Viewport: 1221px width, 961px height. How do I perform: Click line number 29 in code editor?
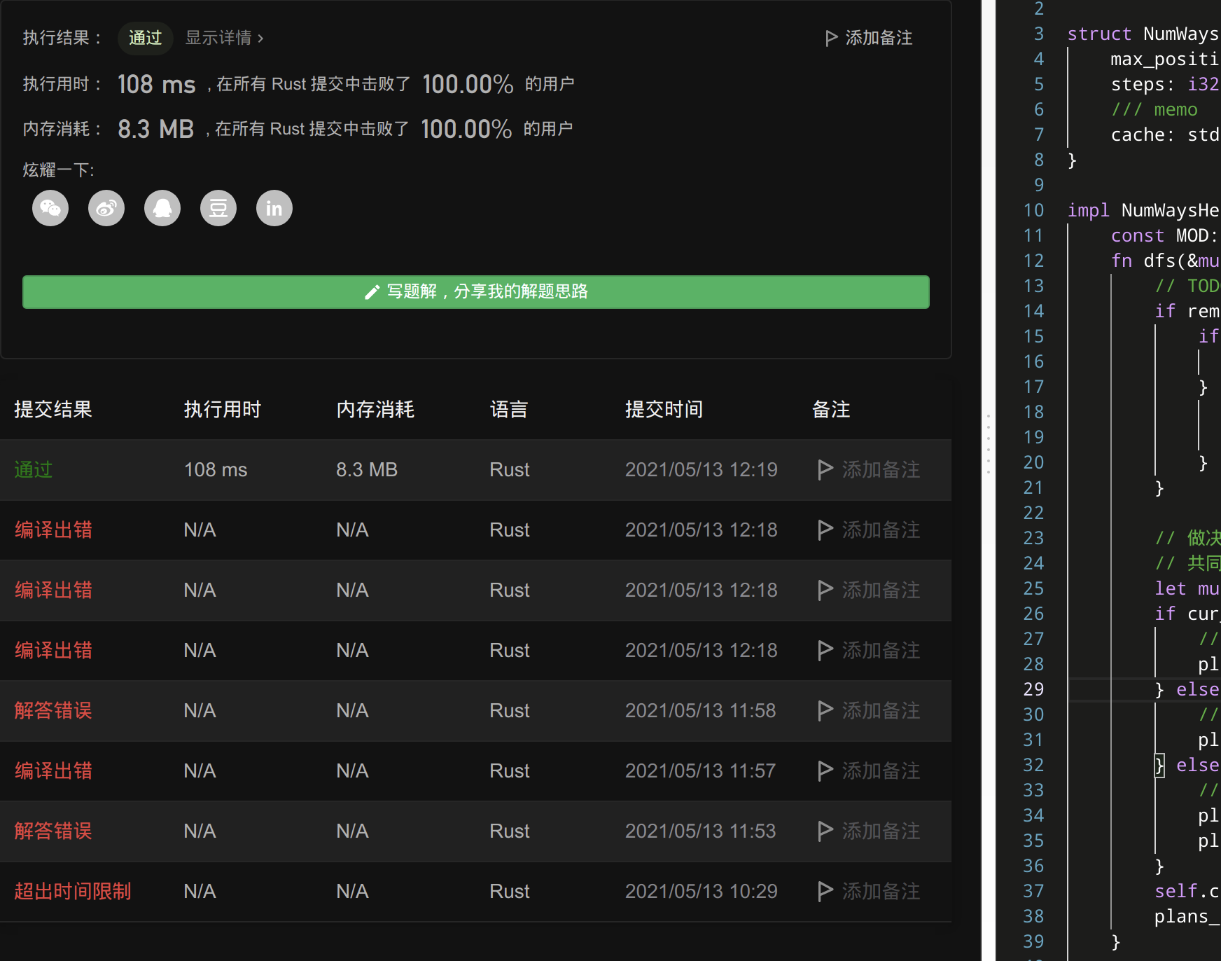pos(1033,689)
